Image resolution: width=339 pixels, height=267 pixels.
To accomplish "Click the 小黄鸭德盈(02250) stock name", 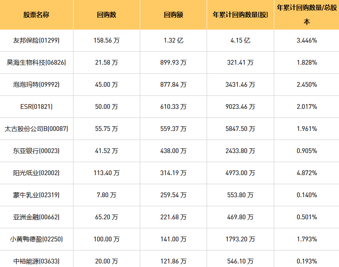I will point(36,239).
